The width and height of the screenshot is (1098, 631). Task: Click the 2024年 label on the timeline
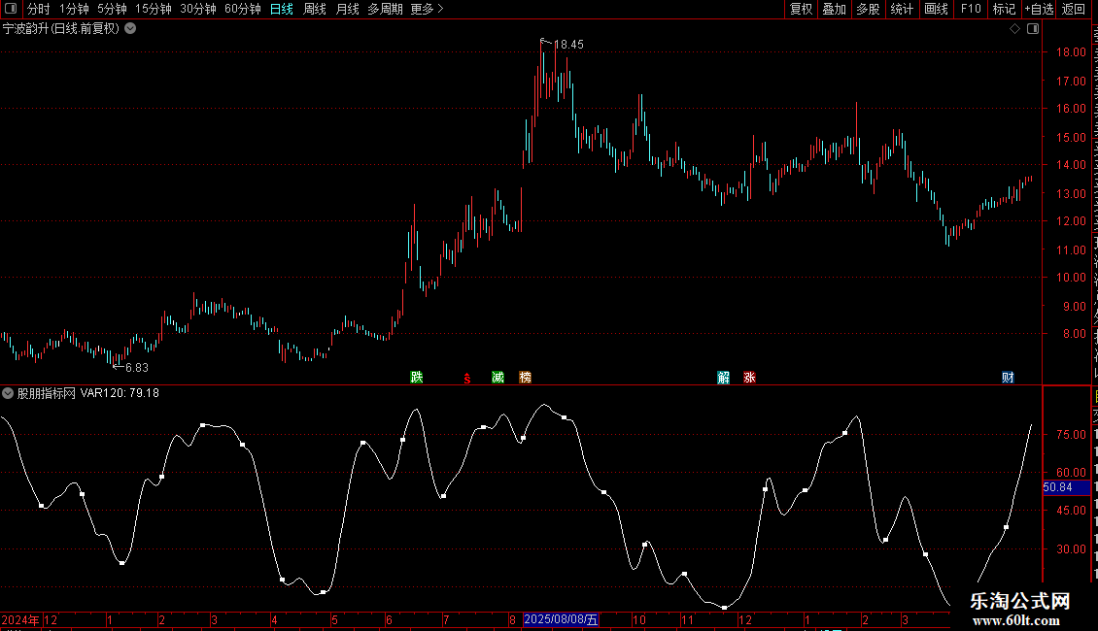pos(20,619)
